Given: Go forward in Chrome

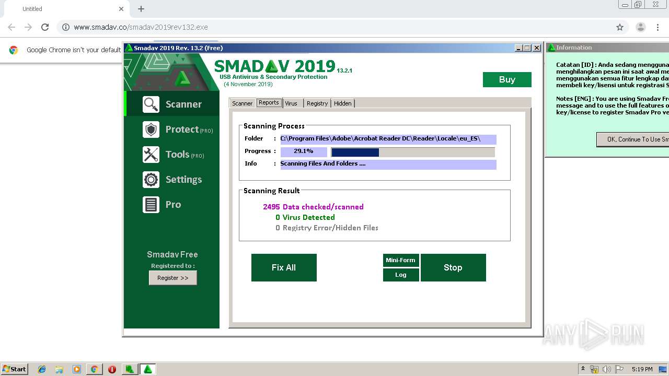Looking at the screenshot, I should coord(28,27).
